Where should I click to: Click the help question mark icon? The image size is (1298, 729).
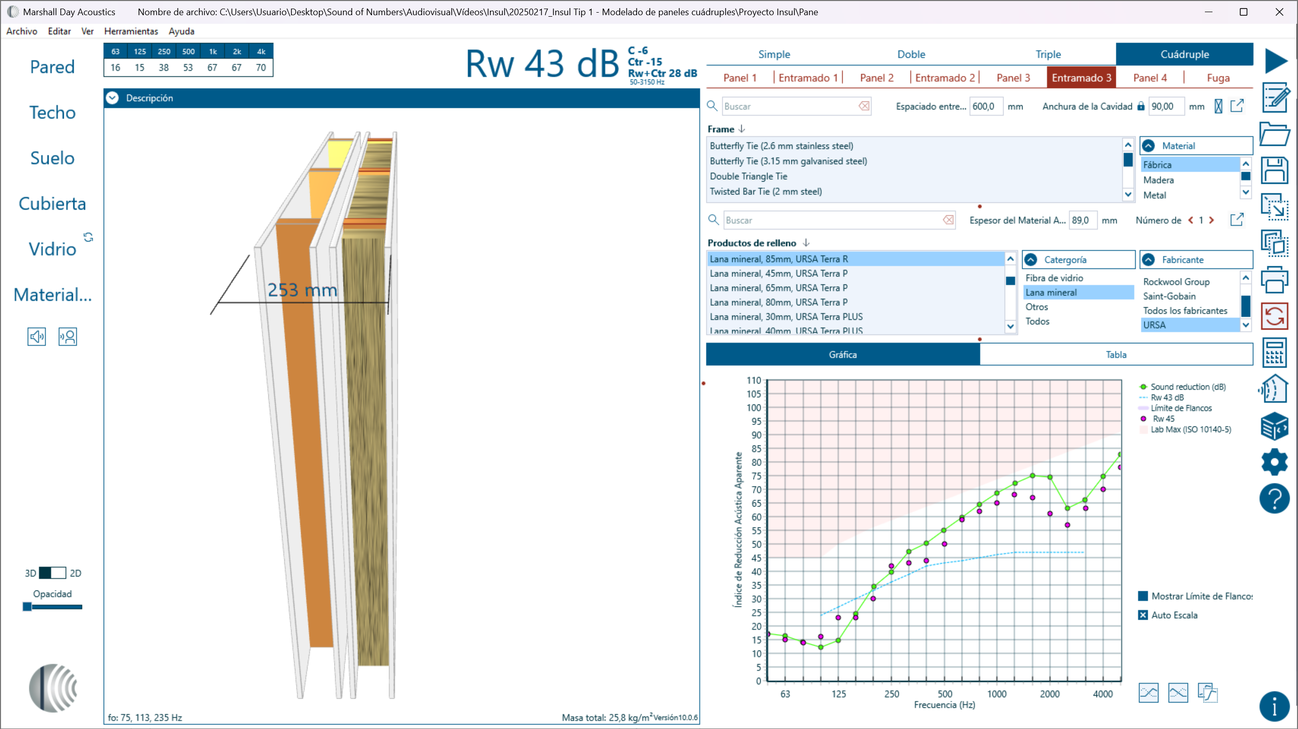pyautogui.click(x=1274, y=499)
